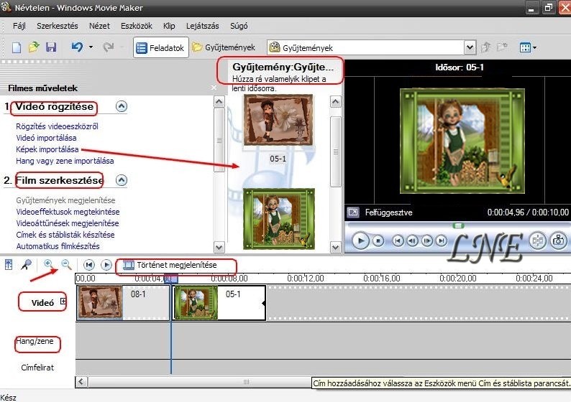This screenshot has width=571, height=402.
Task: Zoom in the timeline with plus magnifier
Action: tap(48, 264)
